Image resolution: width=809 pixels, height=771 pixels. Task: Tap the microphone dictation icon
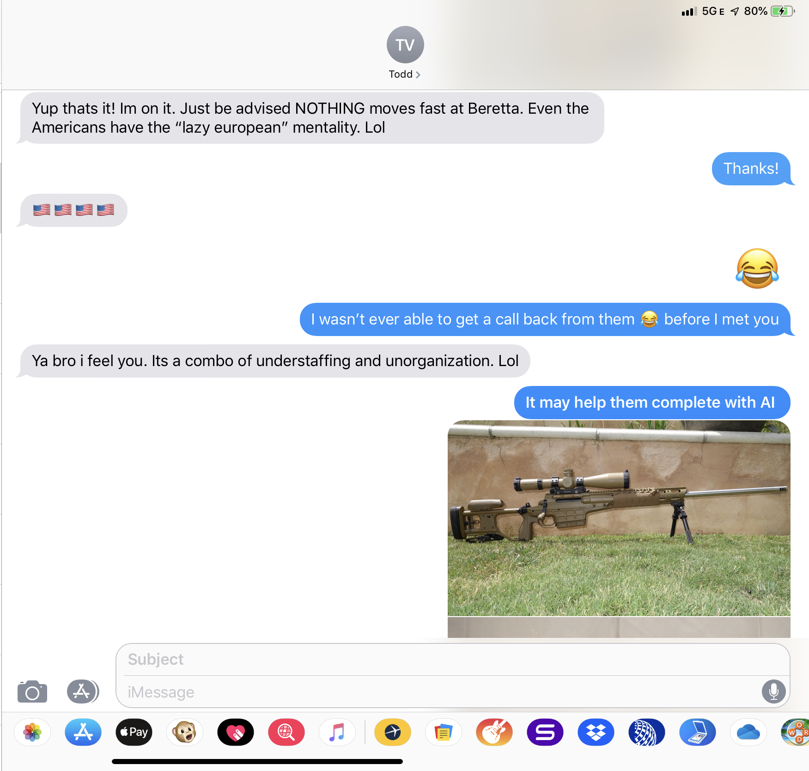(x=773, y=691)
